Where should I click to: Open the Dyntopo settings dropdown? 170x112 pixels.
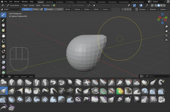(x=143, y=9)
